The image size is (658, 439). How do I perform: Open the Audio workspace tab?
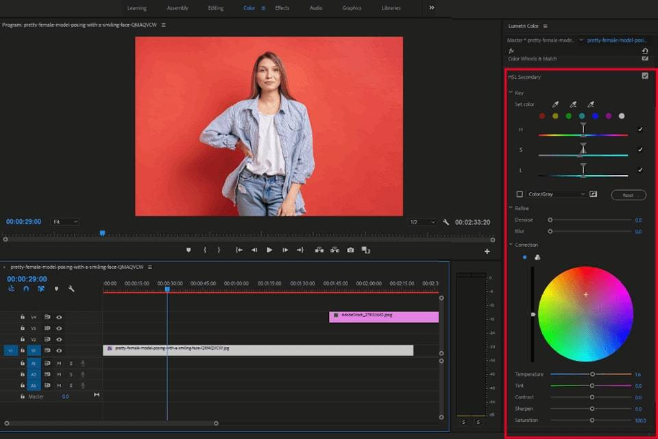coord(316,8)
